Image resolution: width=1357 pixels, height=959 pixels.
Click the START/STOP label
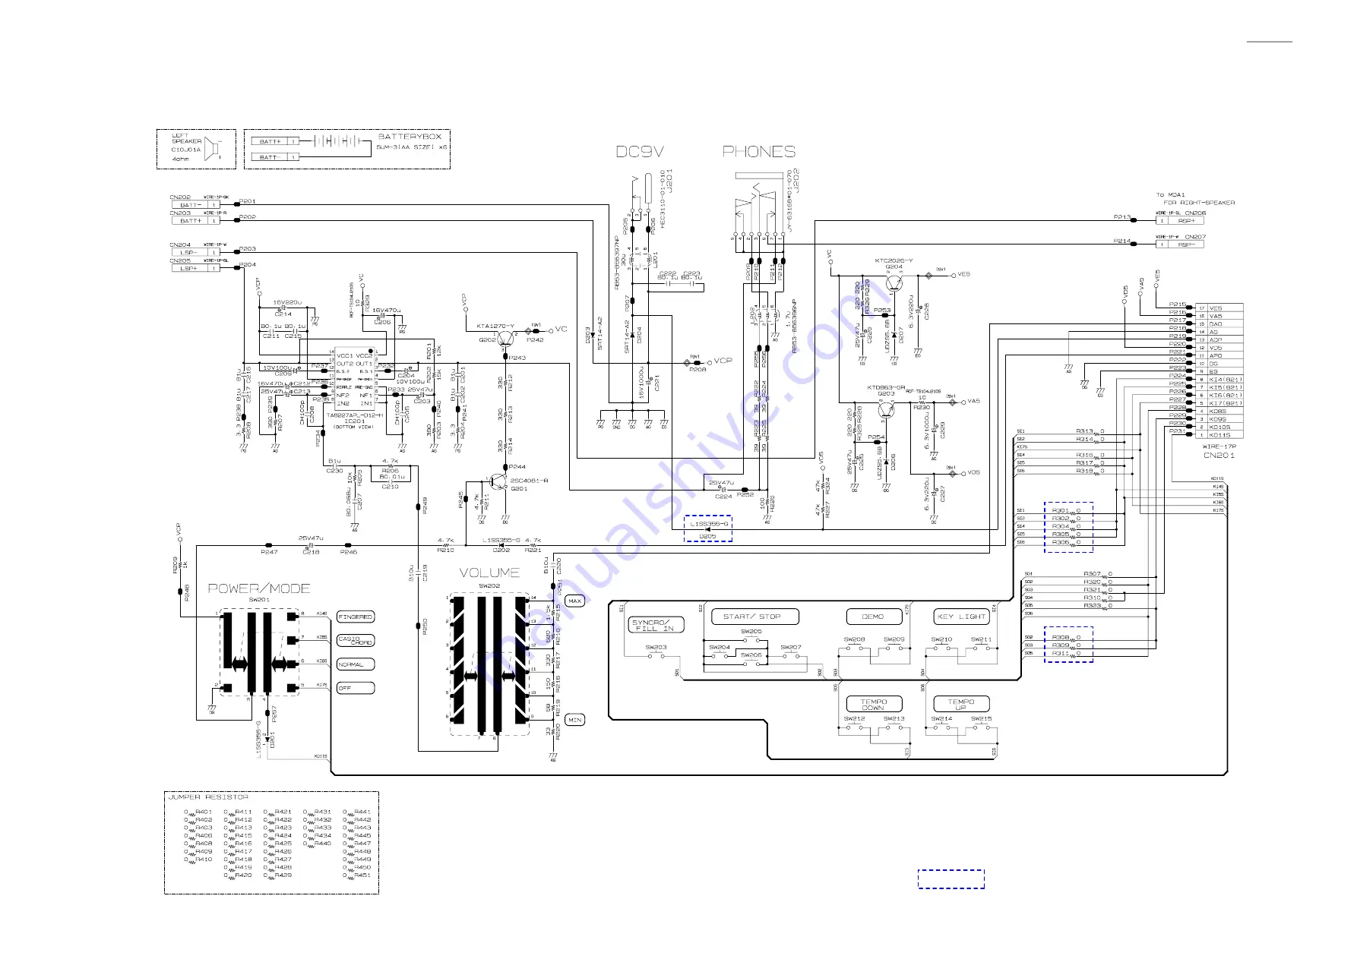[x=755, y=617]
